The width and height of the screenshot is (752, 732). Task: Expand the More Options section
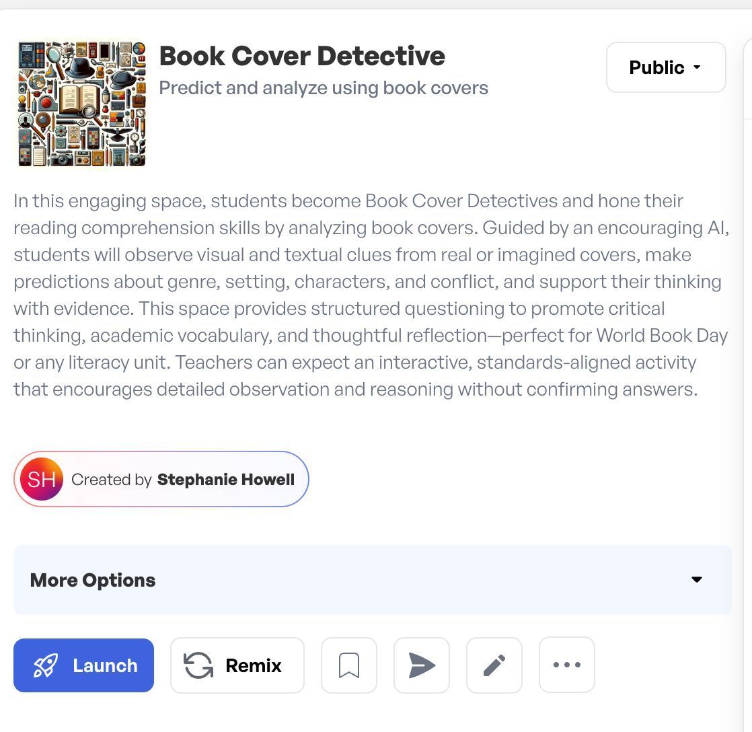372,579
